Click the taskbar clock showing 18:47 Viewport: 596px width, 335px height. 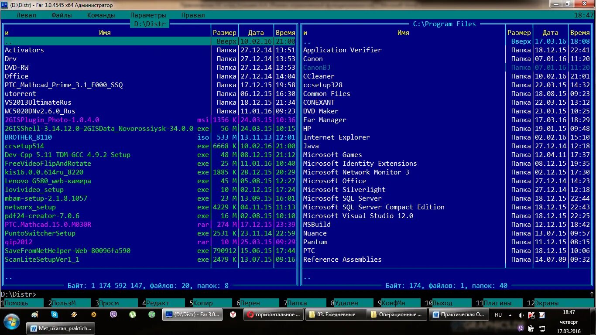coord(569,312)
